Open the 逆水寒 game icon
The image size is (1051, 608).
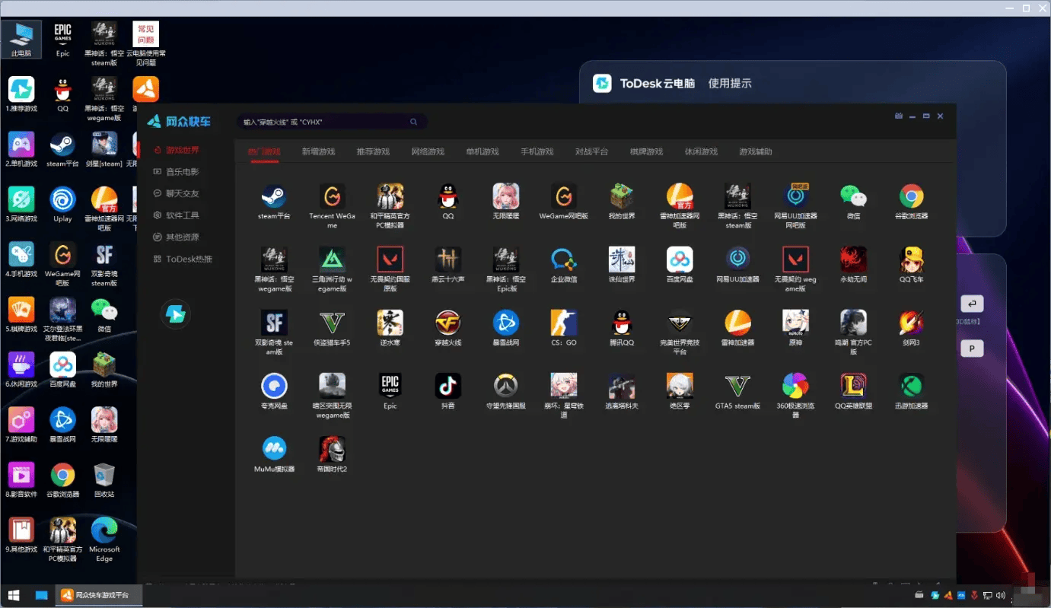pos(390,323)
